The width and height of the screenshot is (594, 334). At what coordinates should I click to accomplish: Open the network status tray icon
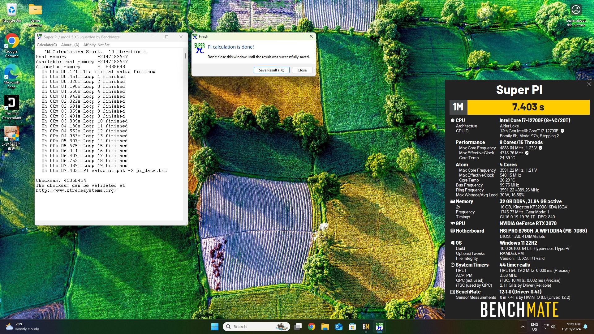546,327
